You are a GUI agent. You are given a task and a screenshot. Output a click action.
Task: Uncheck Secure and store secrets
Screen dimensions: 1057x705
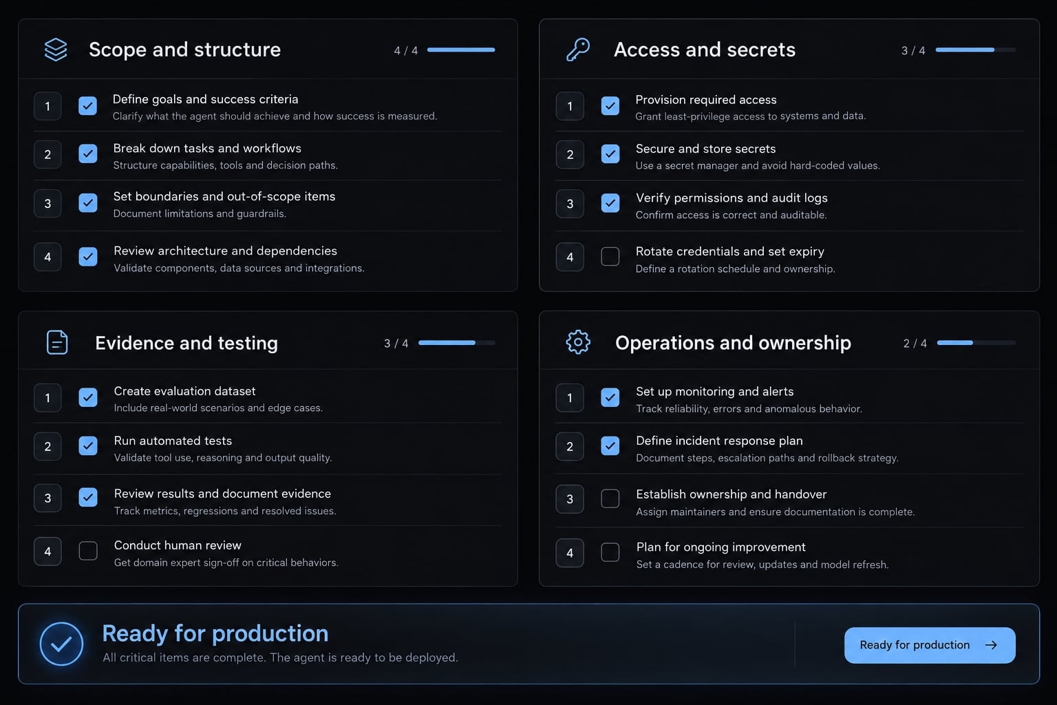tap(610, 154)
